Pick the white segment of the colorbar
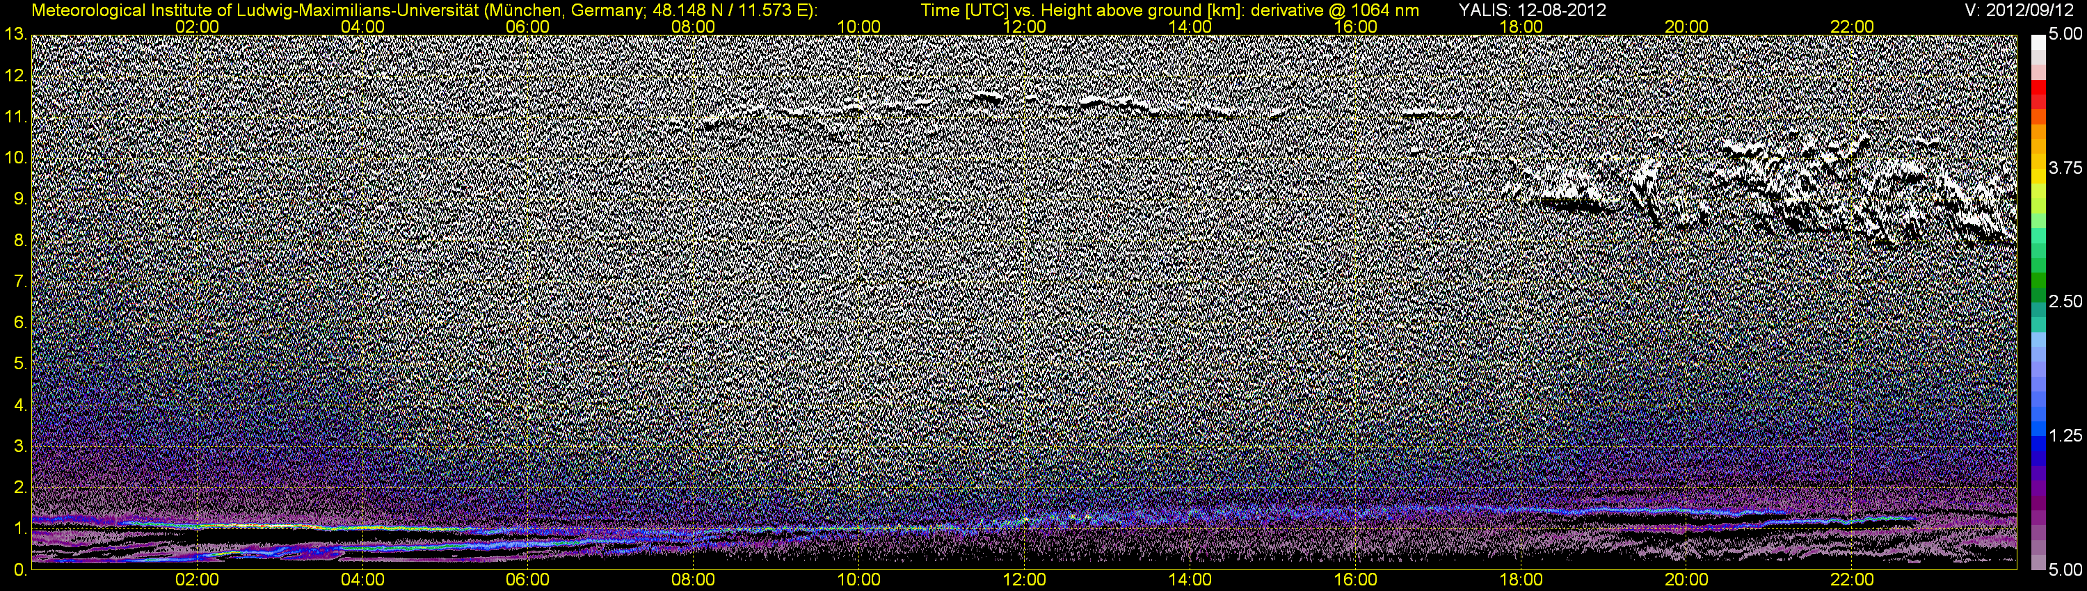The height and width of the screenshot is (591, 2087). pos(2038,42)
